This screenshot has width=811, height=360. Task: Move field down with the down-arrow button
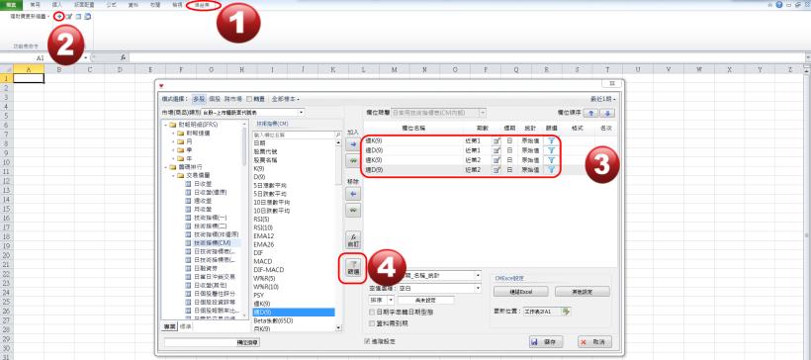607,114
